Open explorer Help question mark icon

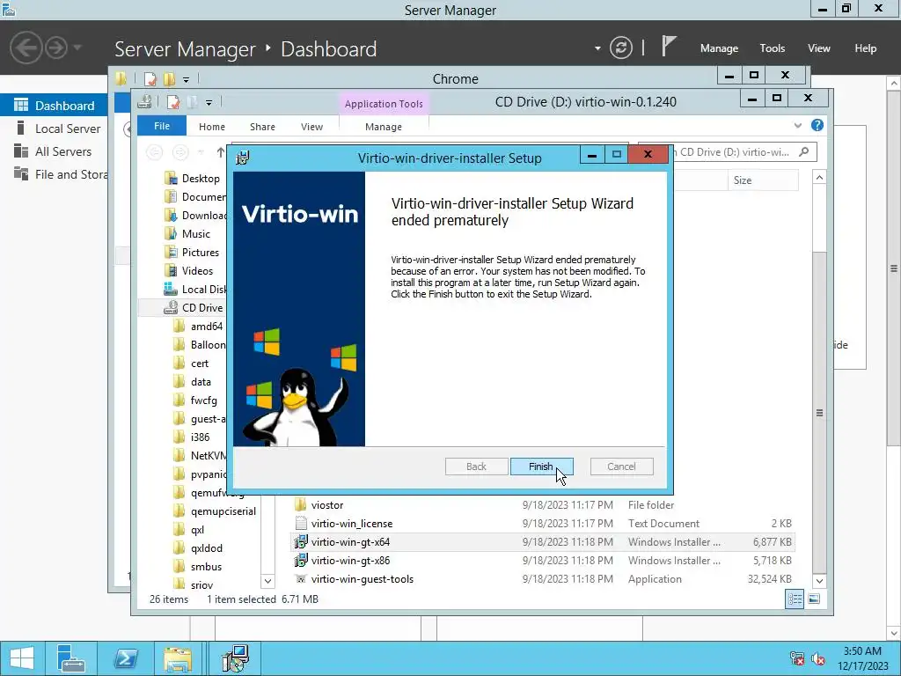tap(817, 125)
